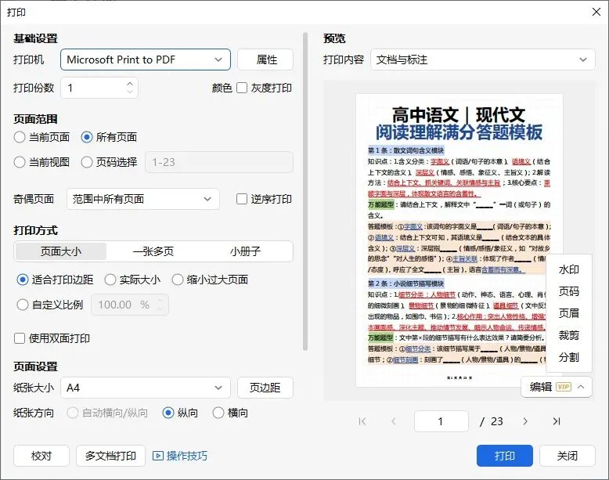The image size is (609, 480).
Task: Decrease 打印份数 with down arrow
Action: [x=130, y=92]
